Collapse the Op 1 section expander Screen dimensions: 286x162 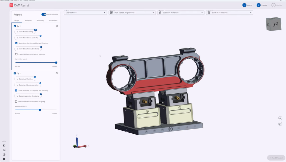click(57, 26)
